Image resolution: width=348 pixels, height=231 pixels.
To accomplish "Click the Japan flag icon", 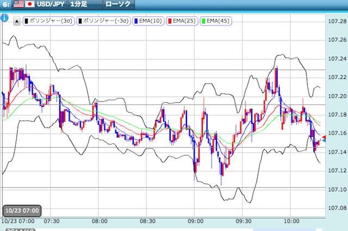I will click(29, 4).
